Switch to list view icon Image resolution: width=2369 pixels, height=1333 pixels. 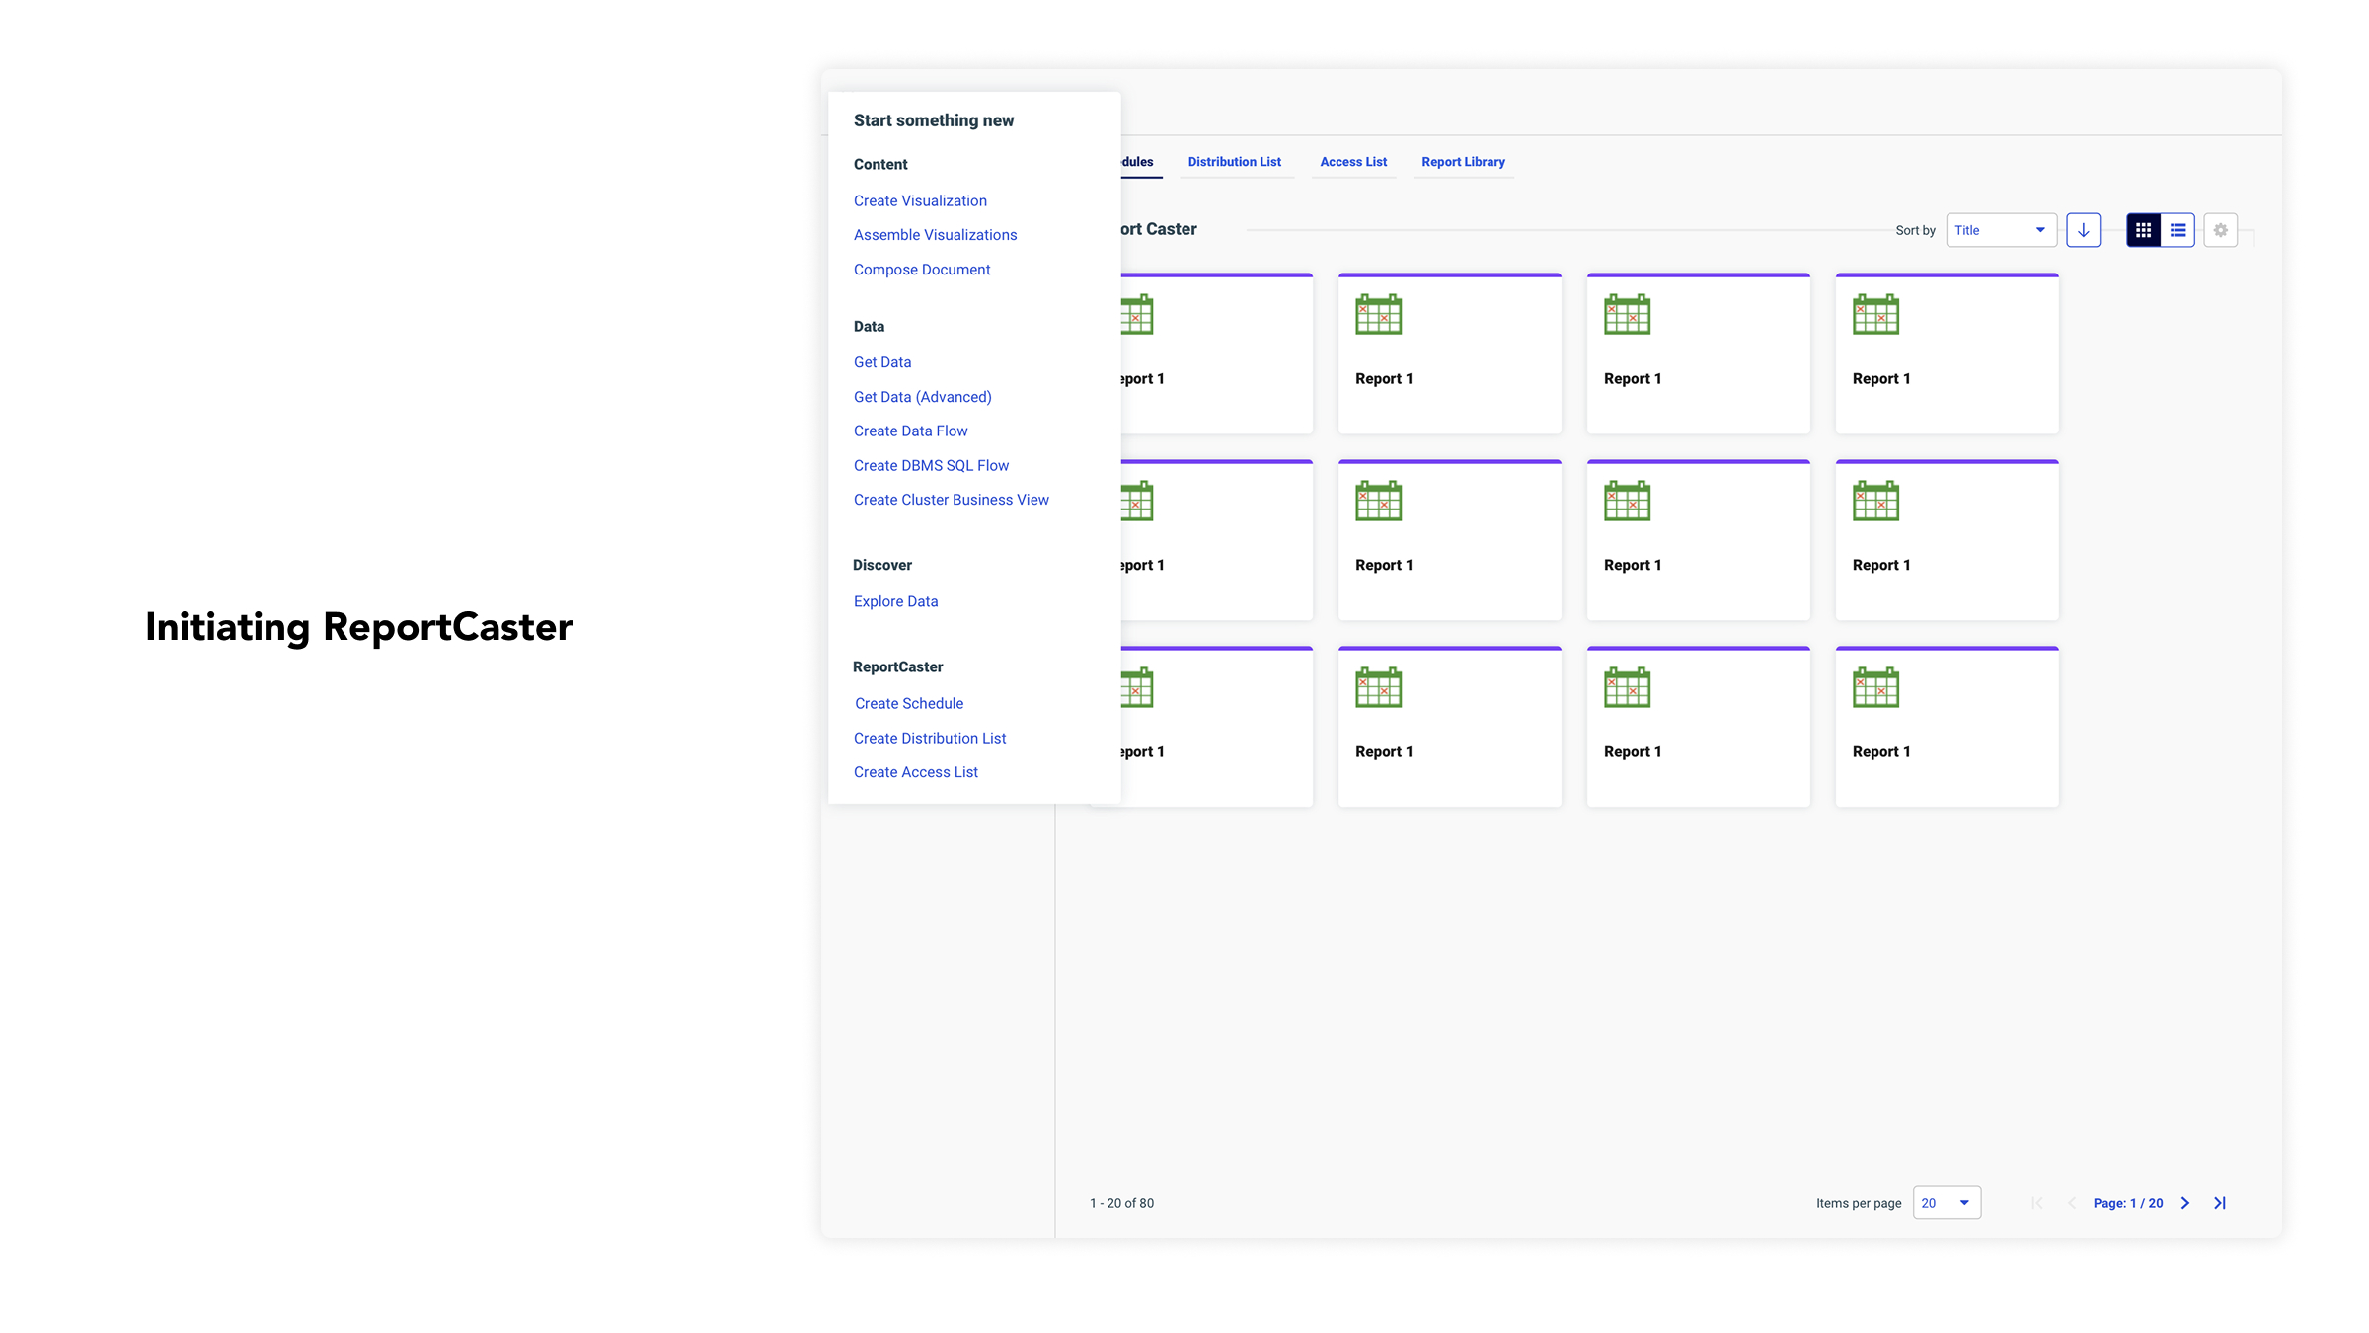[x=2178, y=230]
